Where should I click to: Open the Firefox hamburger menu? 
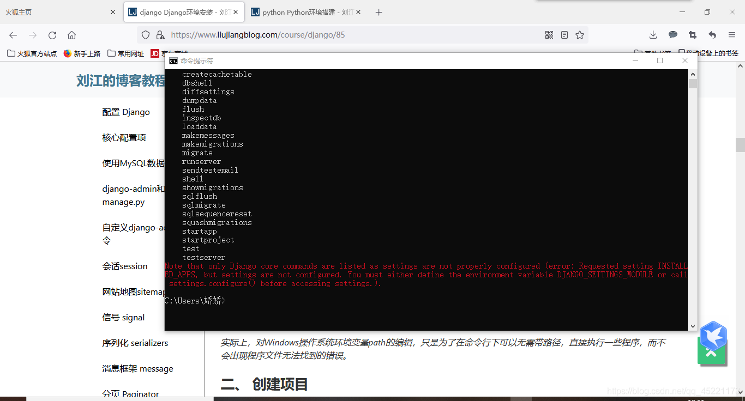[x=732, y=35]
